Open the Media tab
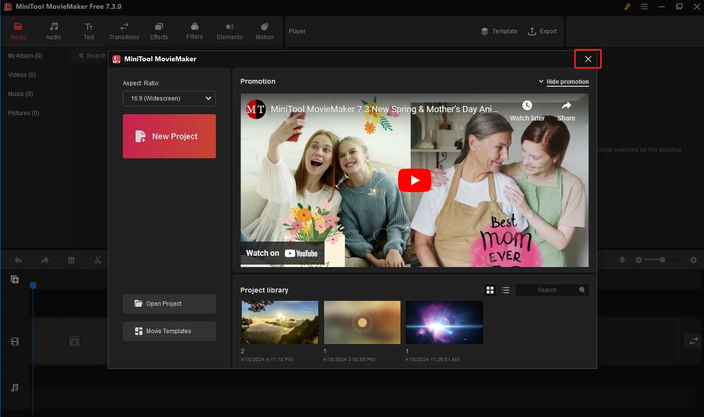Image resolution: width=704 pixels, height=417 pixels. pyautogui.click(x=18, y=31)
